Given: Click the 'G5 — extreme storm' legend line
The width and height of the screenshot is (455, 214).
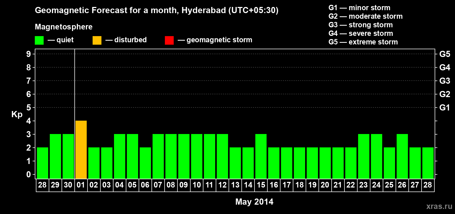Looking at the screenshot, I should pyautogui.click(x=363, y=42).
